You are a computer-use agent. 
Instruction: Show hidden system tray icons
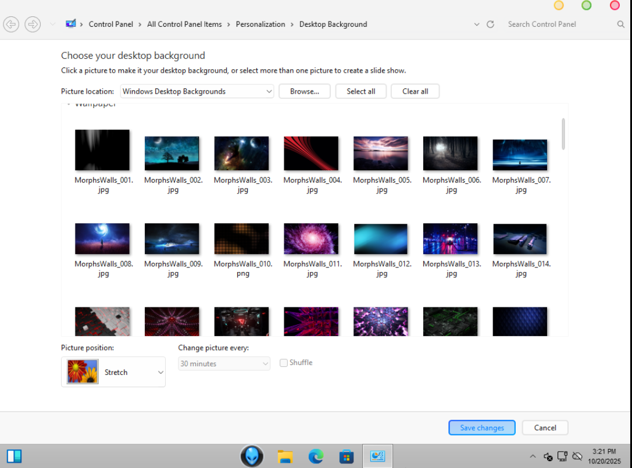click(533, 456)
